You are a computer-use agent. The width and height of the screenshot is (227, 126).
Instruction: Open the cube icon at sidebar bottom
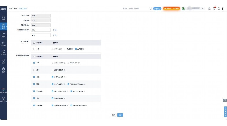3,99
